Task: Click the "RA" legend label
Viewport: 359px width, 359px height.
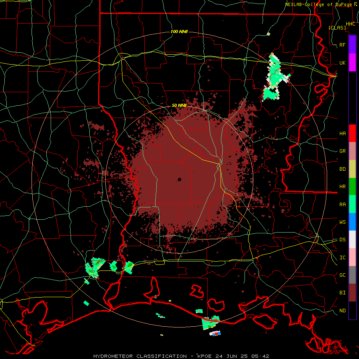Action: [x=342, y=205]
